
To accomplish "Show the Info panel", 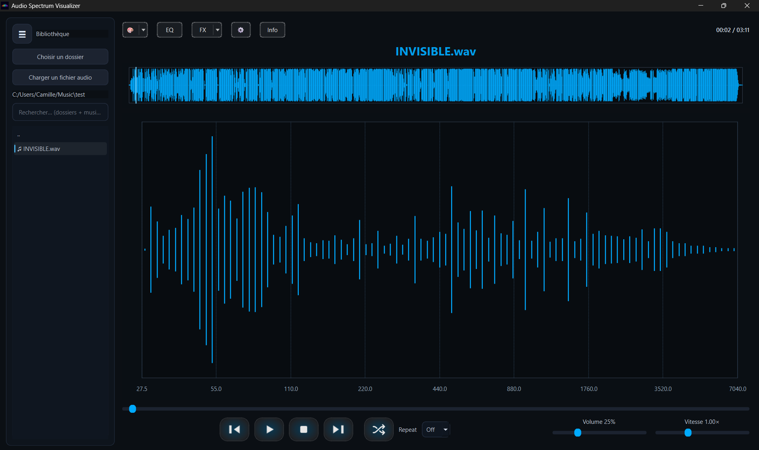I will pyautogui.click(x=272, y=30).
